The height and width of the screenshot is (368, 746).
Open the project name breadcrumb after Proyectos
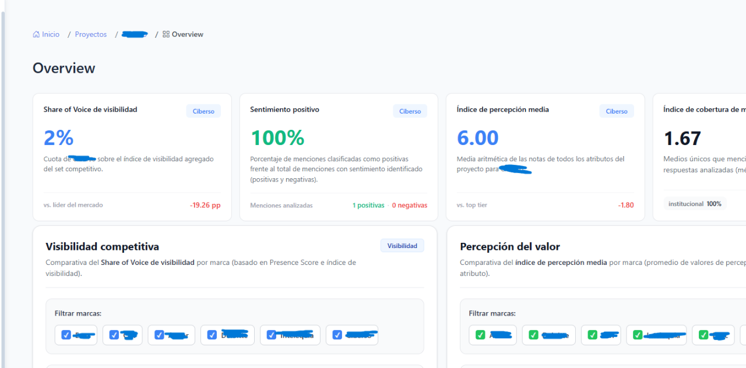point(135,34)
